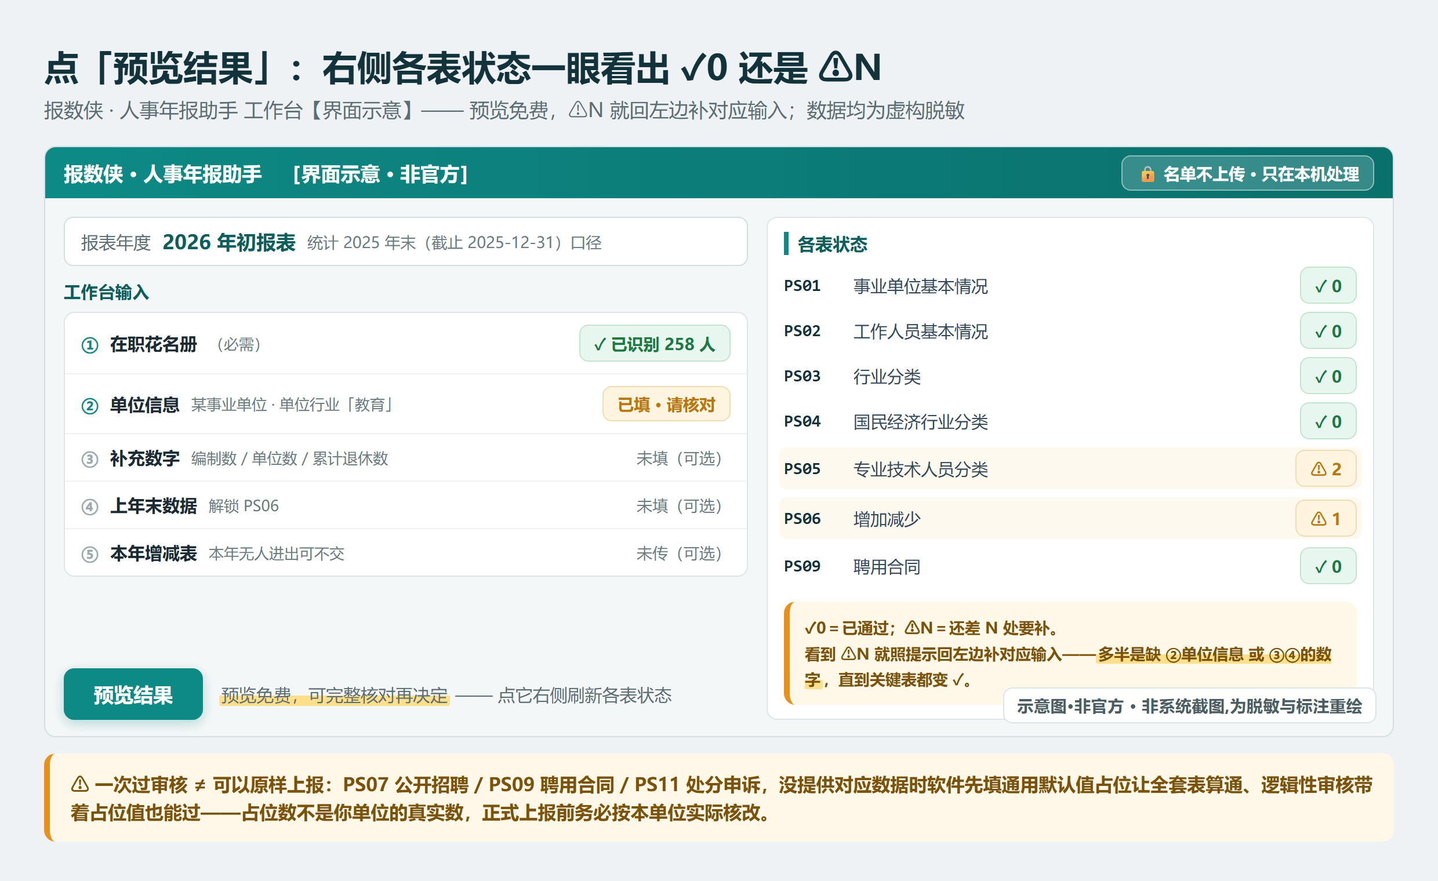
Task: Click 名单不上传・只在本机处理 badge
Action: [x=1247, y=173]
